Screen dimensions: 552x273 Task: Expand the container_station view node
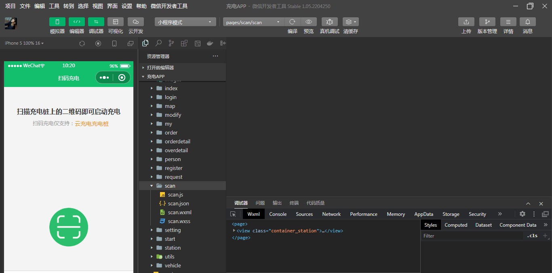234,231
